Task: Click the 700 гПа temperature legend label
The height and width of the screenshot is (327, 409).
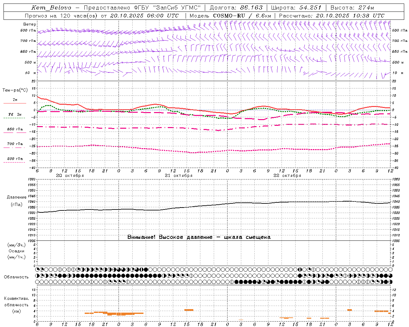Action: [15, 144]
